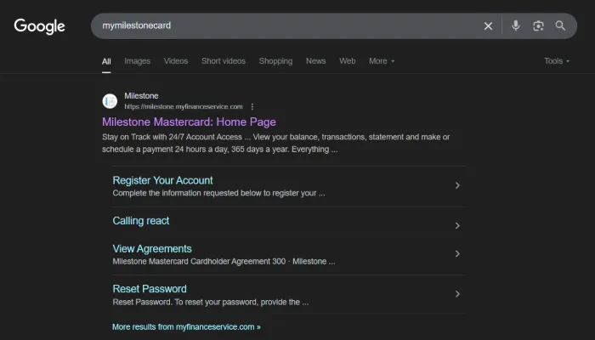Click the chevron on Register Your Account row
The width and height of the screenshot is (595, 340).
[457, 185]
